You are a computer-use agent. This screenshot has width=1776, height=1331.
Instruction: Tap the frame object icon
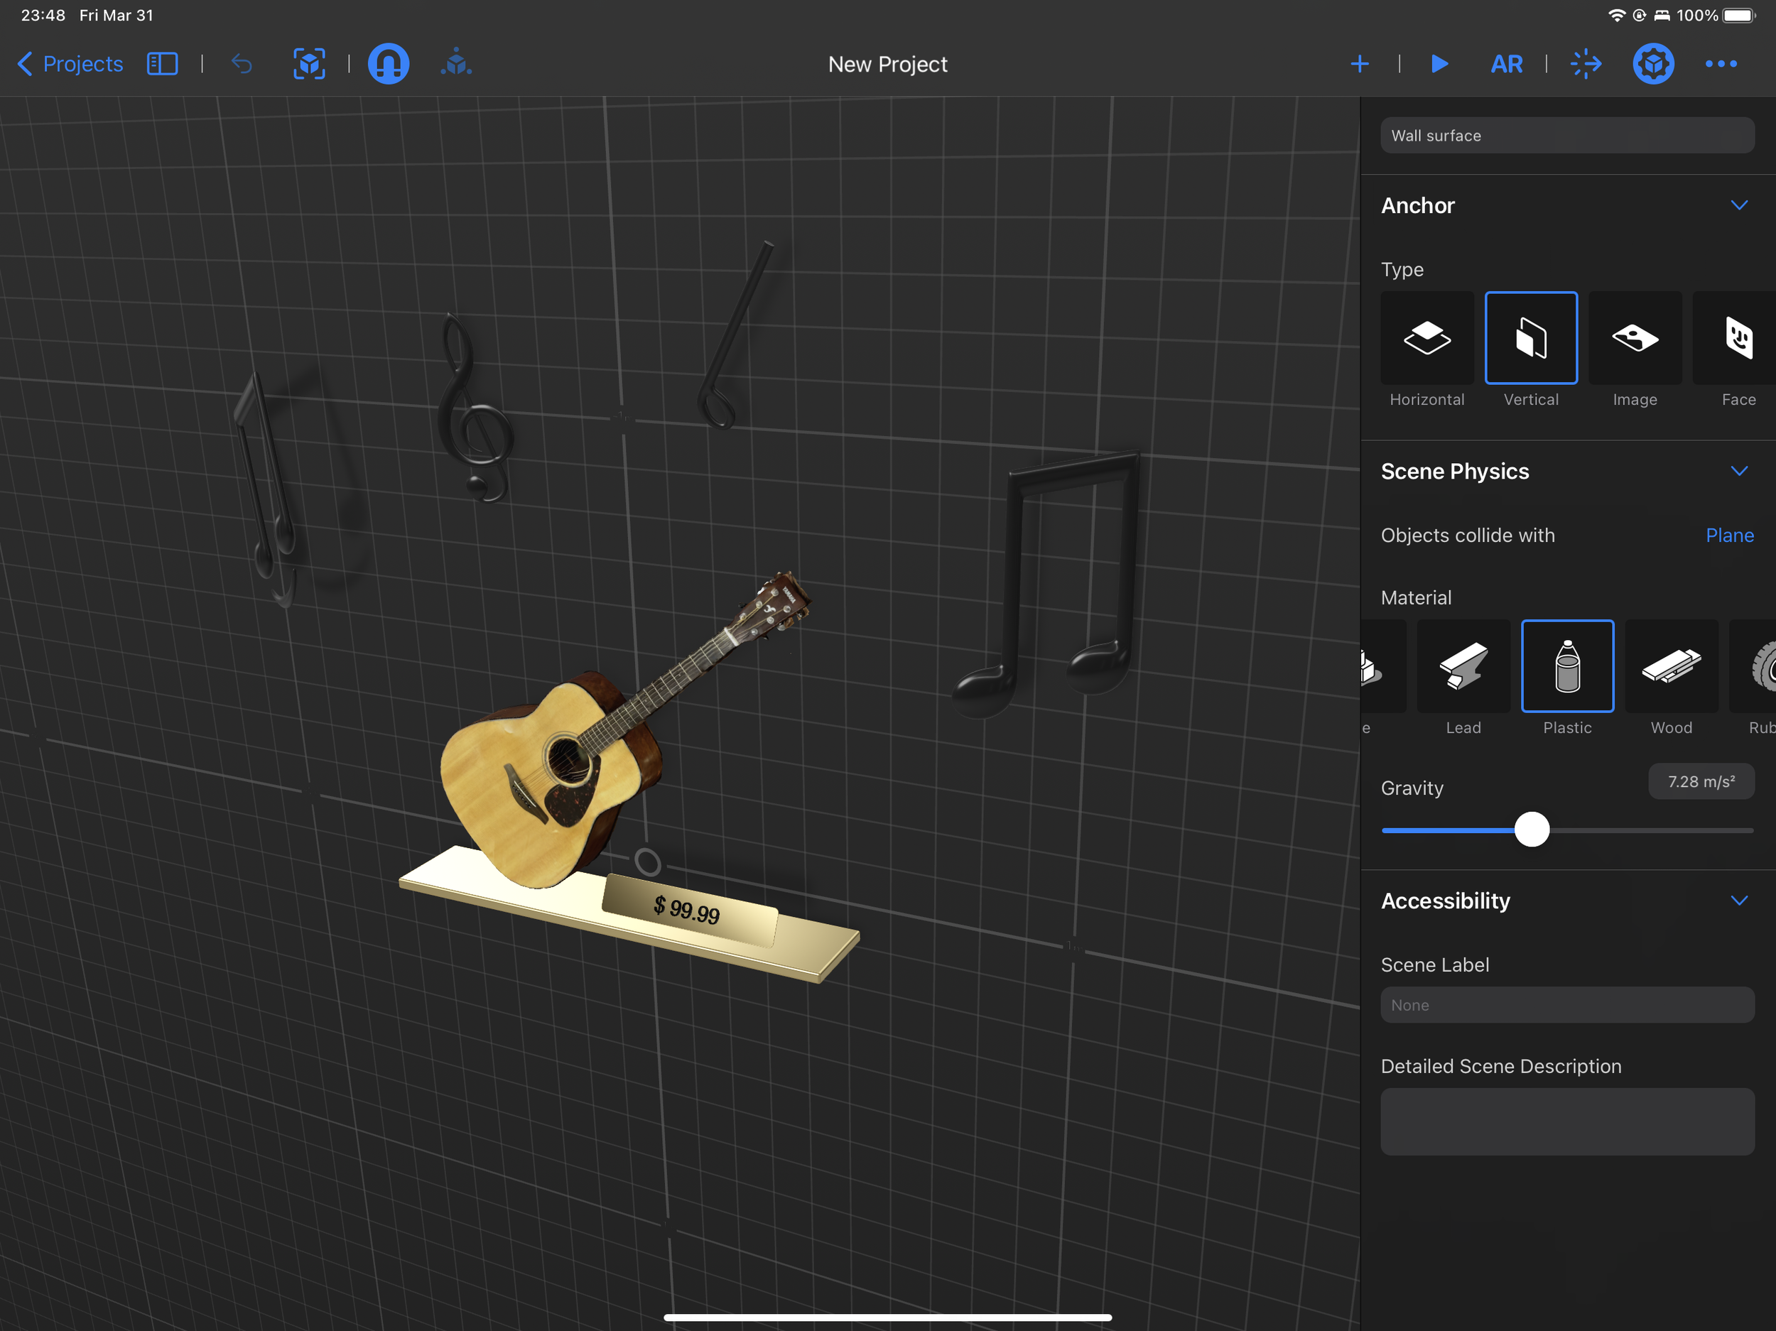[309, 64]
